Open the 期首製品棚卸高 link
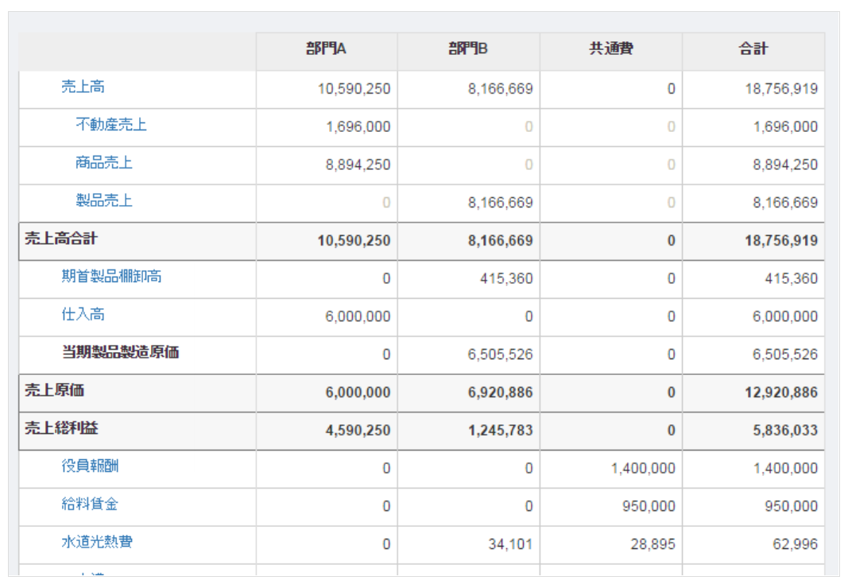Image resolution: width=848 pixels, height=588 pixels. 112,277
